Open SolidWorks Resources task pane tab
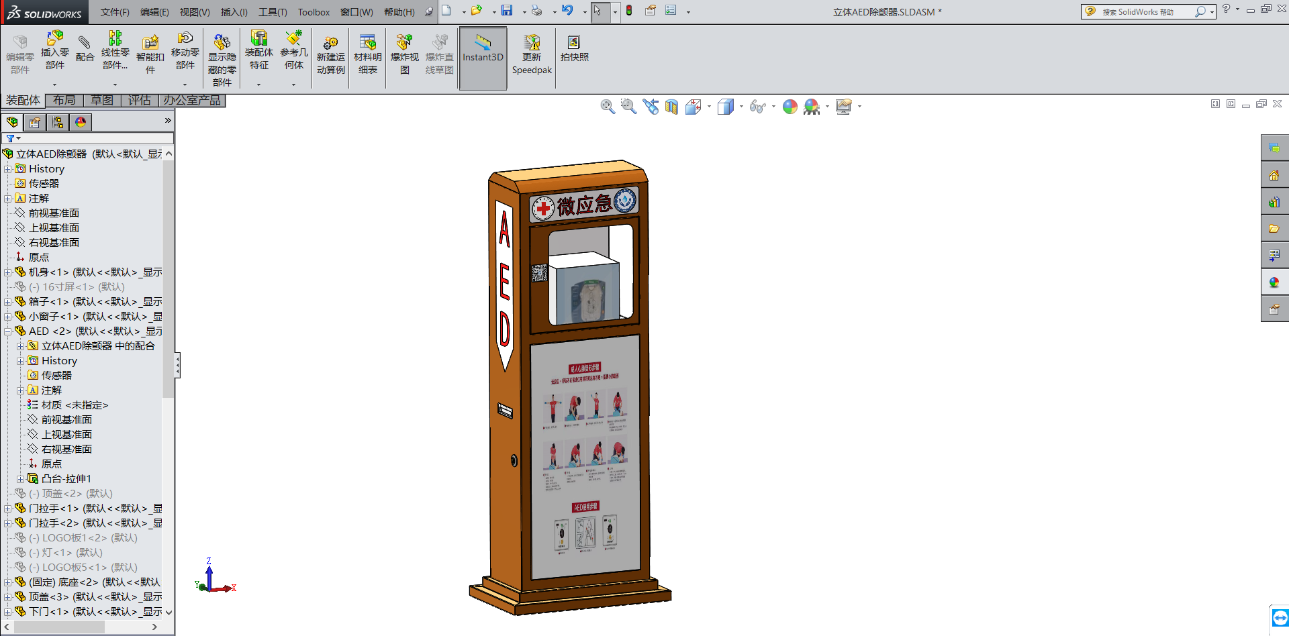The height and width of the screenshot is (636, 1289). tap(1274, 175)
